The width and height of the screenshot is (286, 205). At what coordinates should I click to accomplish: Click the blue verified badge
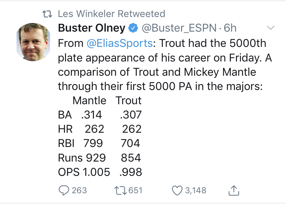pyautogui.click(x=133, y=28)
